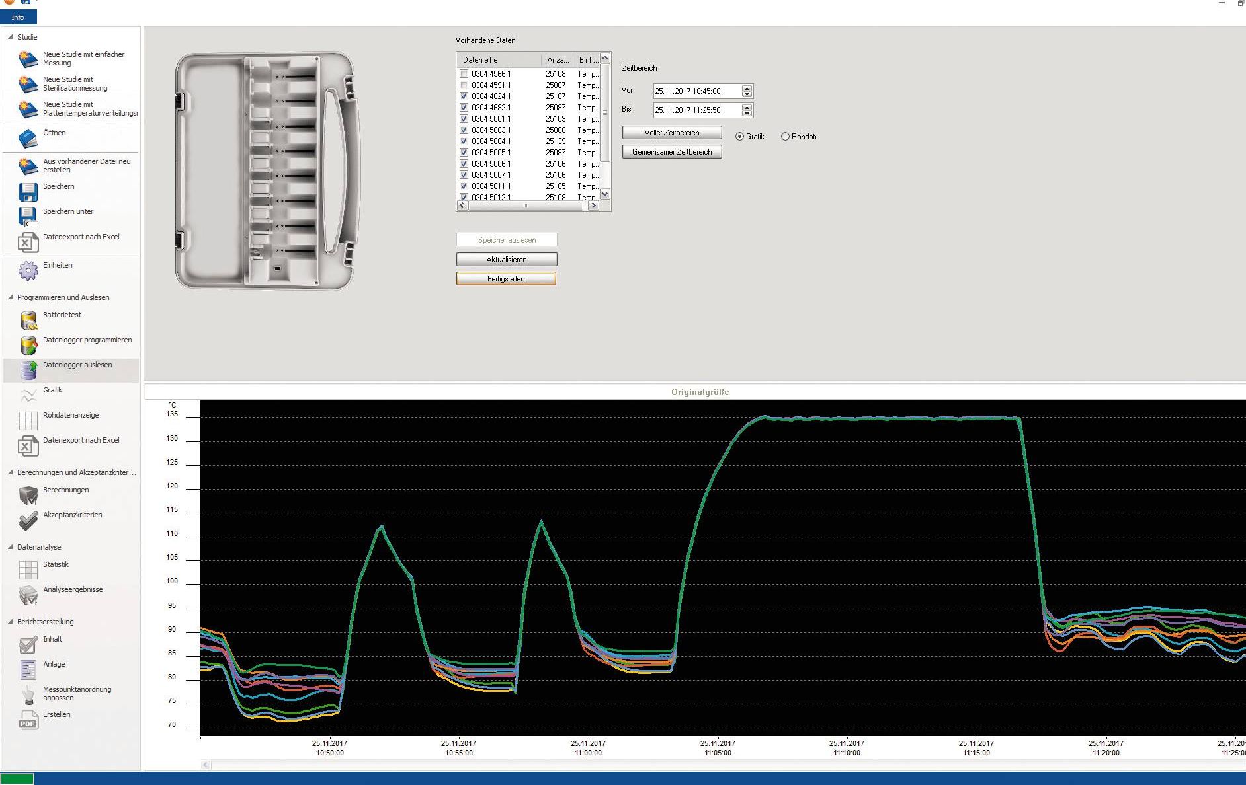Click the chart horizontal scroll left arrow
1246x785 pixels.
click(206, 765)
